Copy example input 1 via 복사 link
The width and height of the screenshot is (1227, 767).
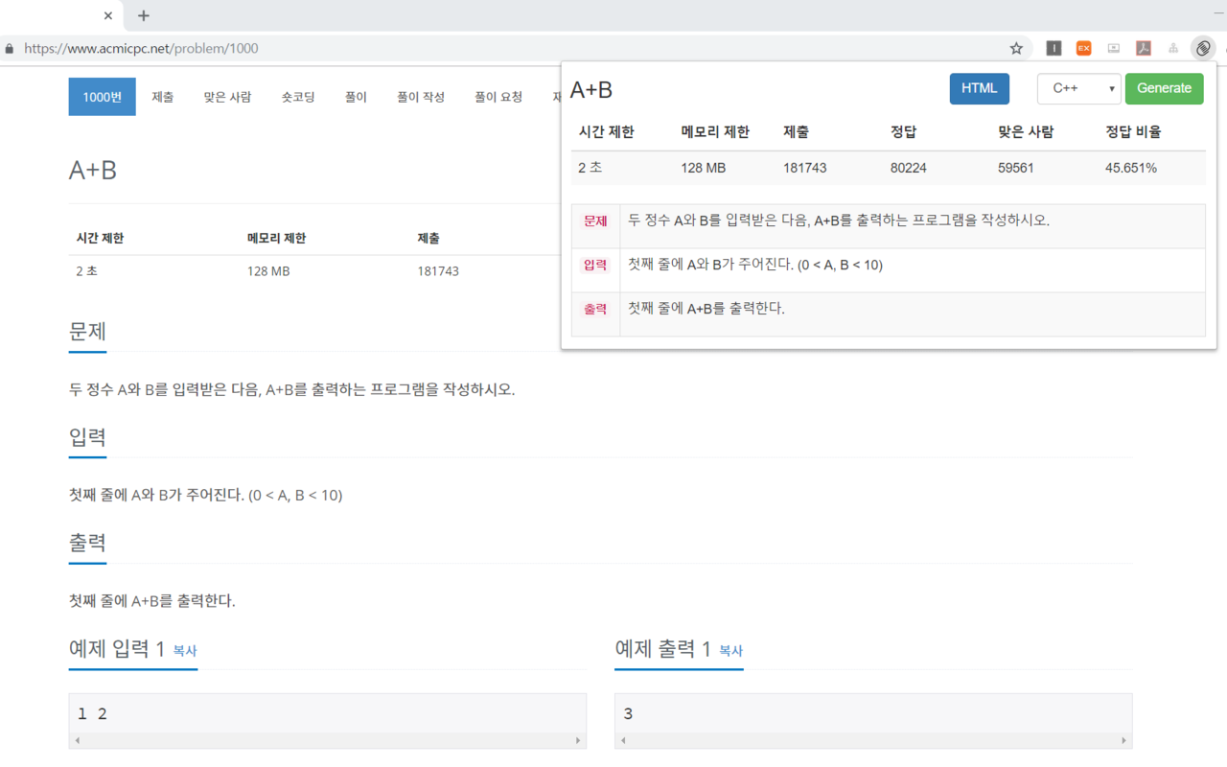(185, 650)
